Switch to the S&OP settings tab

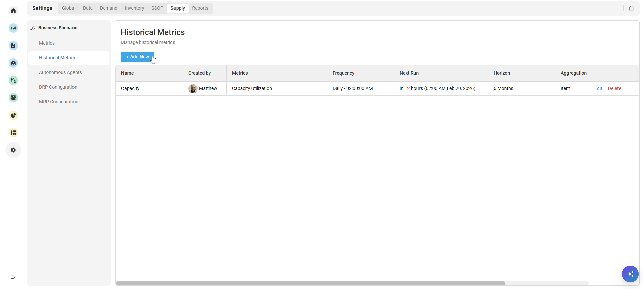pyautogui.click(x=157, y=8)
